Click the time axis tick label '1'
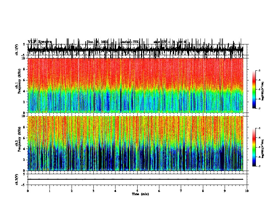Viewport: 278px width, 214px height. click(49, 191)
